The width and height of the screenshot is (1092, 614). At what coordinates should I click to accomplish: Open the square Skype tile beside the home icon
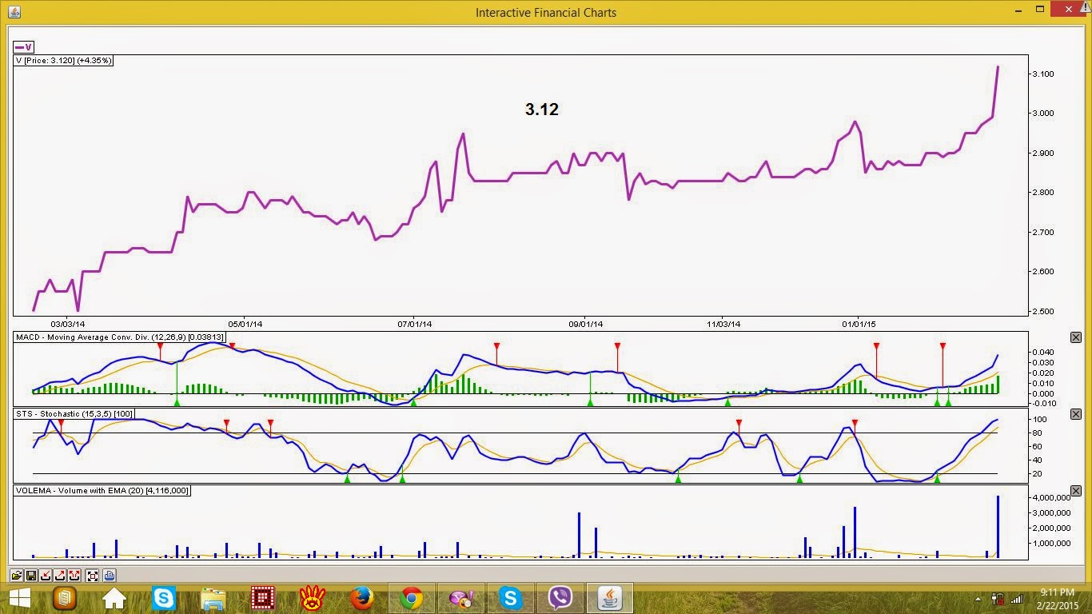coord(164,597)
